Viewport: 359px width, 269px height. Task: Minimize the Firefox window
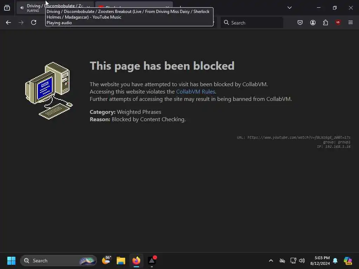point(318,8)
